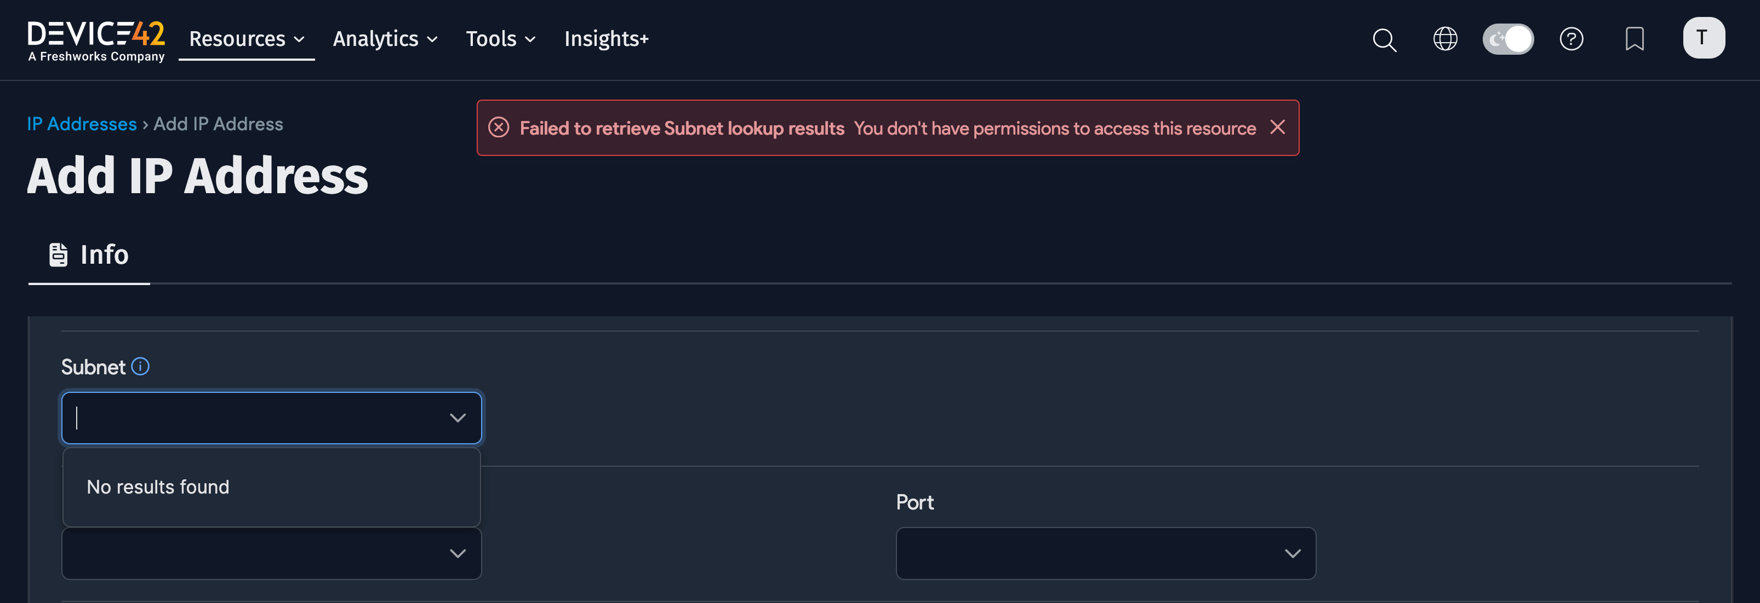
Task: Open the help question mark icon
Action: click(x=1572, y=39)
